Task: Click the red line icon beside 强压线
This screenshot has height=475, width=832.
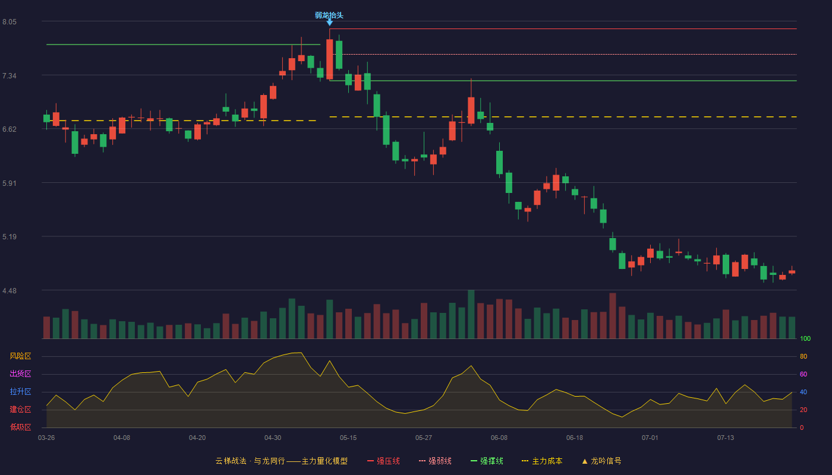Action: (x=371, y=461)
